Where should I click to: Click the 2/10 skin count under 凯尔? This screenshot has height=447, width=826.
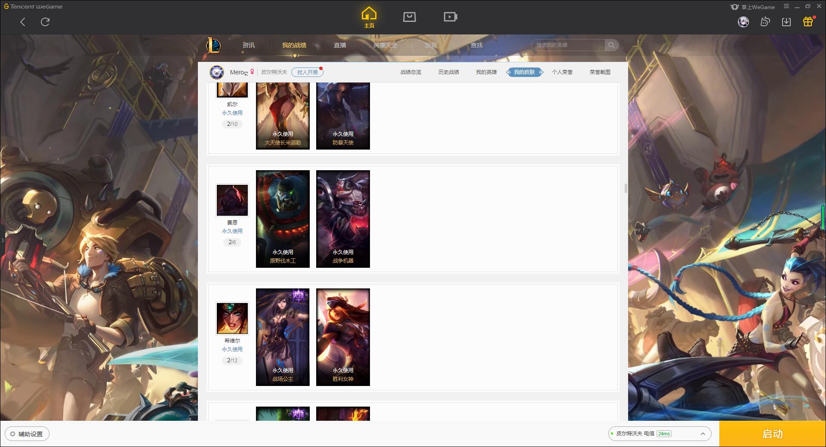[x=232, y=124]
